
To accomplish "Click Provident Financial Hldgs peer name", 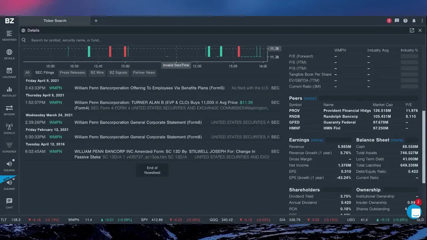I will pos(347,111).
